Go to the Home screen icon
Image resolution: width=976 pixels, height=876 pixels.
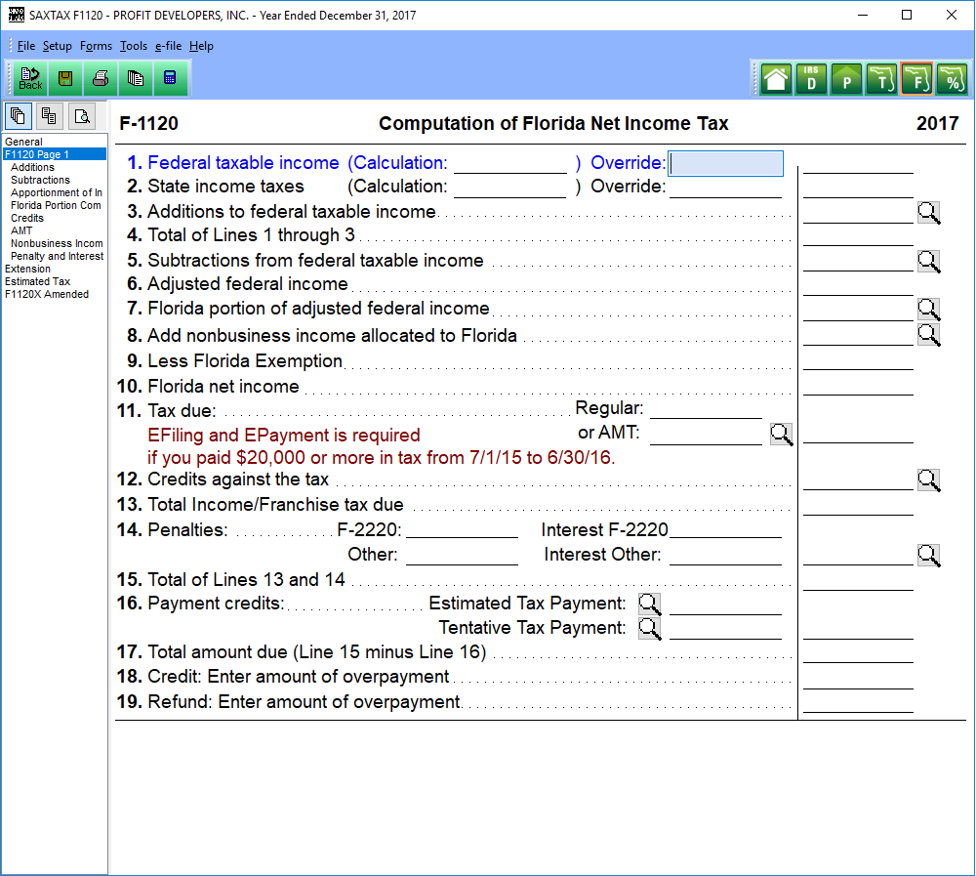[x=776, y=79]
